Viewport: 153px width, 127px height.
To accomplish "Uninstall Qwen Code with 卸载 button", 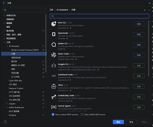I will 139,55.
